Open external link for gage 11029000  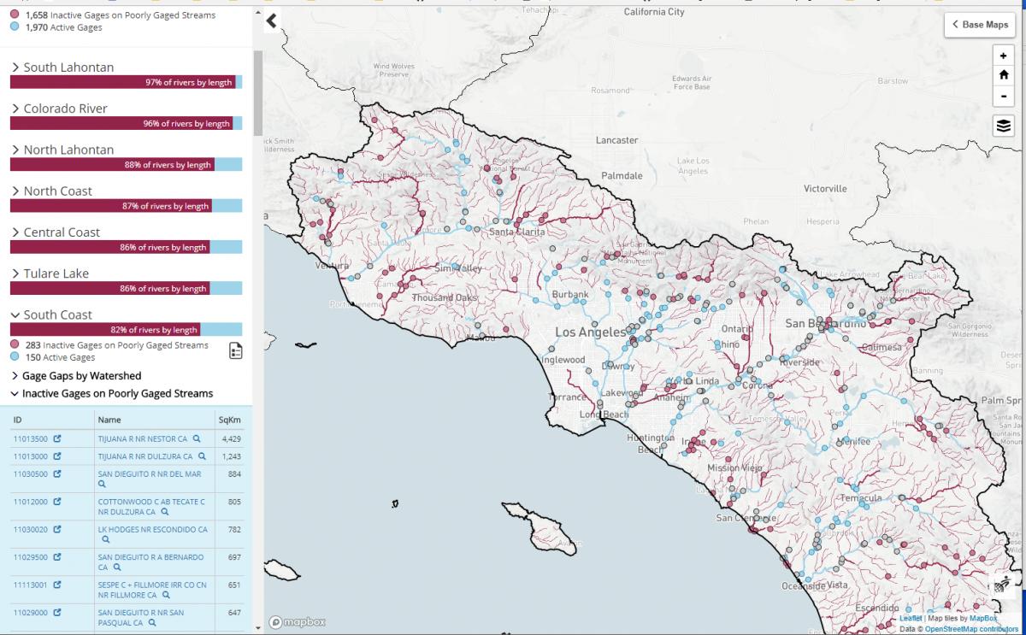[x=58, y=613]
